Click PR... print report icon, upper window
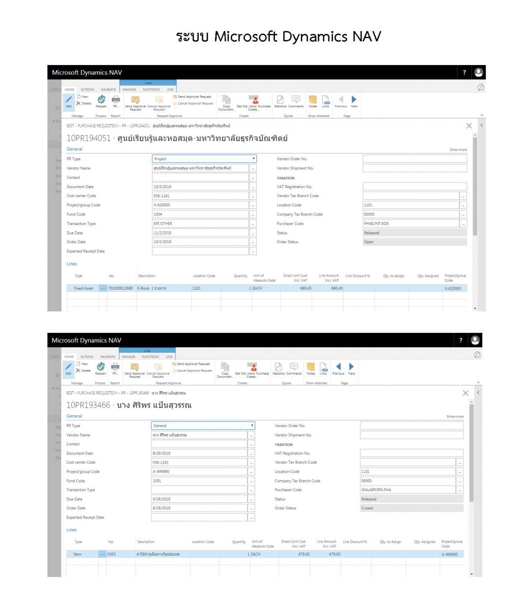523x610 pixels. [115, 101]
